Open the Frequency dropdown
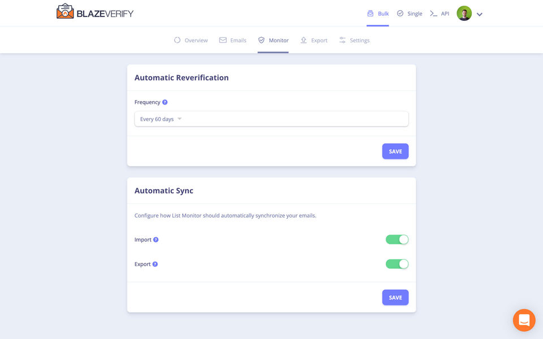The image size is (543, 339). pyautogui.click(x=271, y=119)
